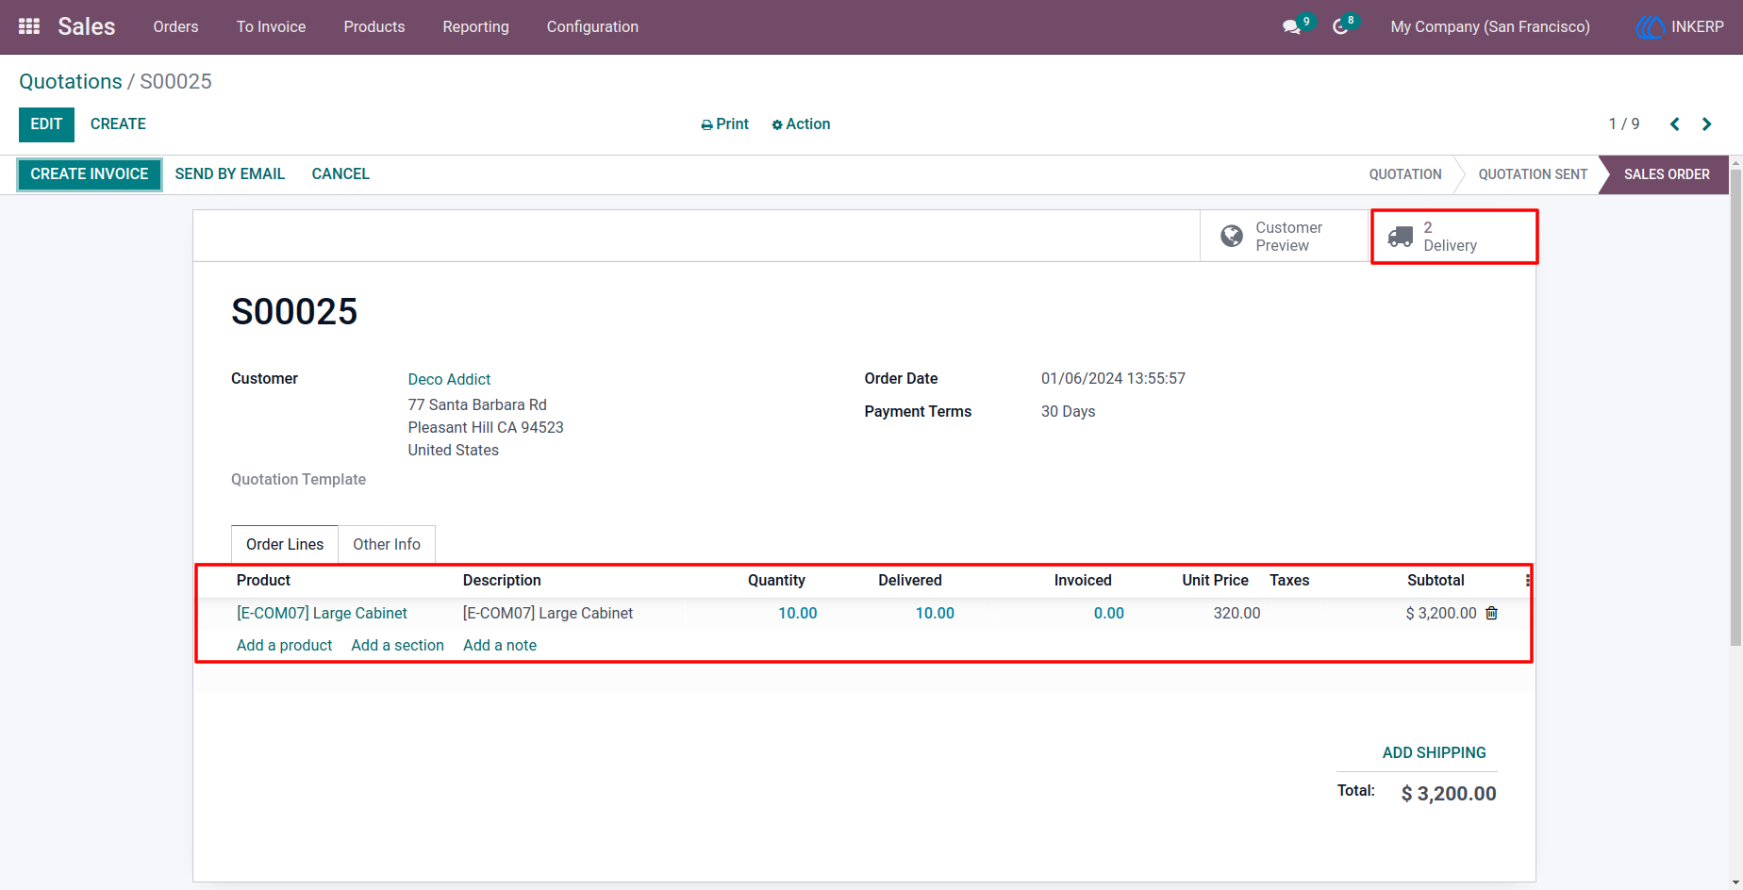Click the SALES ORDER status stage
Screen dimensions: 1743x890
click(1667, 174)
